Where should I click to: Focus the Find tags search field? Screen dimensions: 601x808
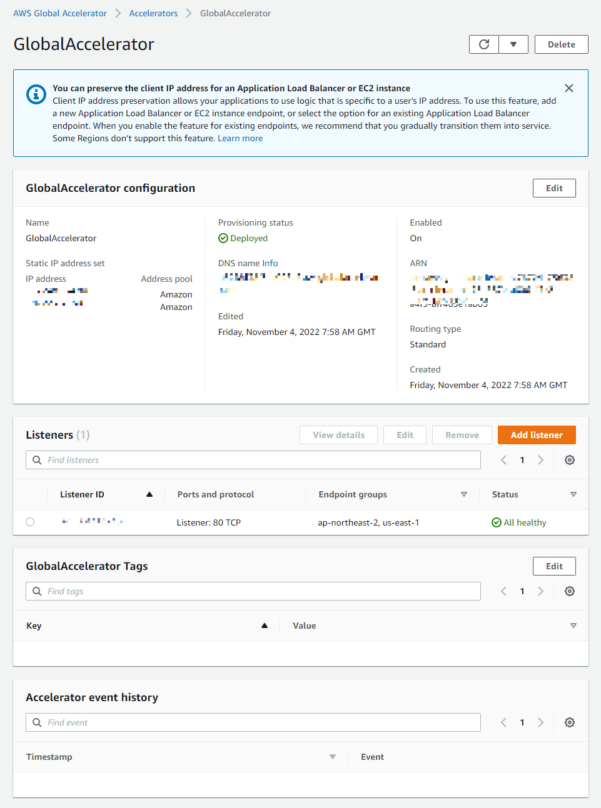pyautogui.click(x=253, y=591)
